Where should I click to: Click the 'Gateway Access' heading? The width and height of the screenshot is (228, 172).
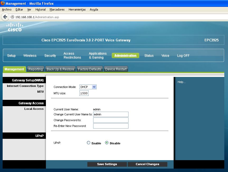[31, 103]
